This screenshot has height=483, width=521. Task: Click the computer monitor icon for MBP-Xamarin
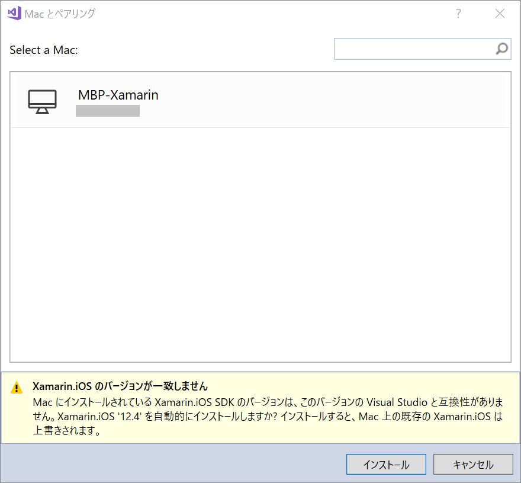point(42,101)
